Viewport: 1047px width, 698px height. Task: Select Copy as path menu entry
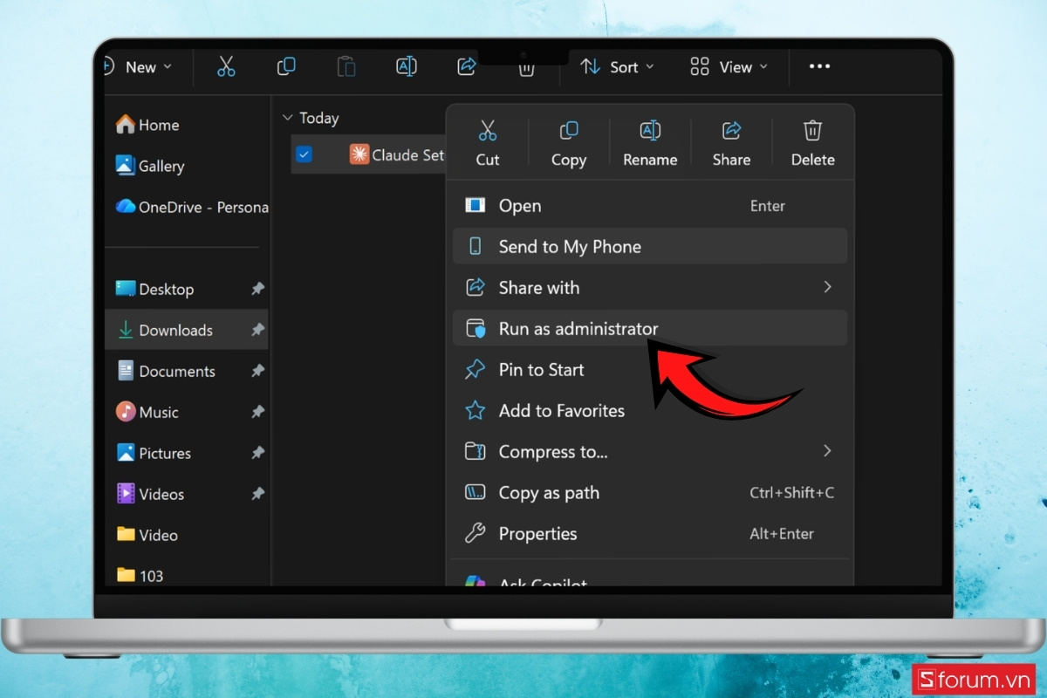549,493
